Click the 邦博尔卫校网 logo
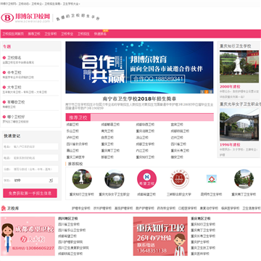The width and height of the screenshot is (261, 261). [25, 17]
